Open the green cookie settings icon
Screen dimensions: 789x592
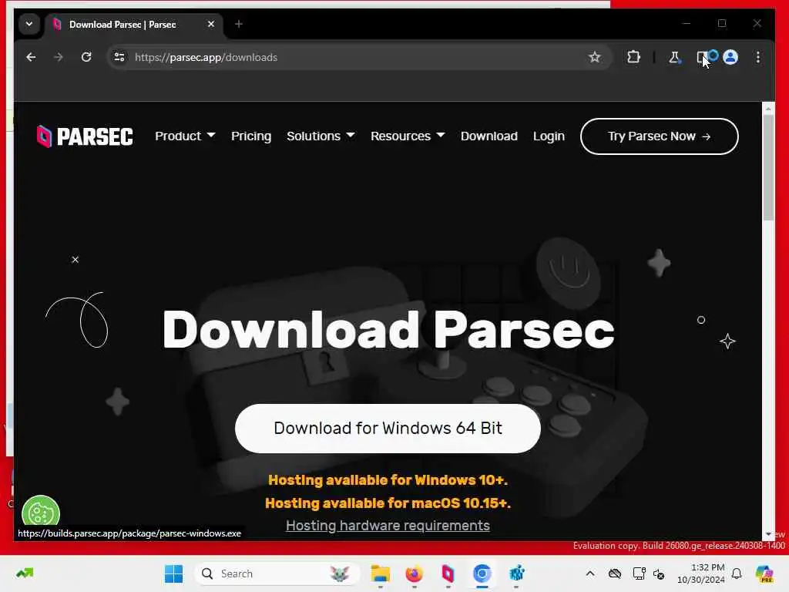tap(41, 513)
